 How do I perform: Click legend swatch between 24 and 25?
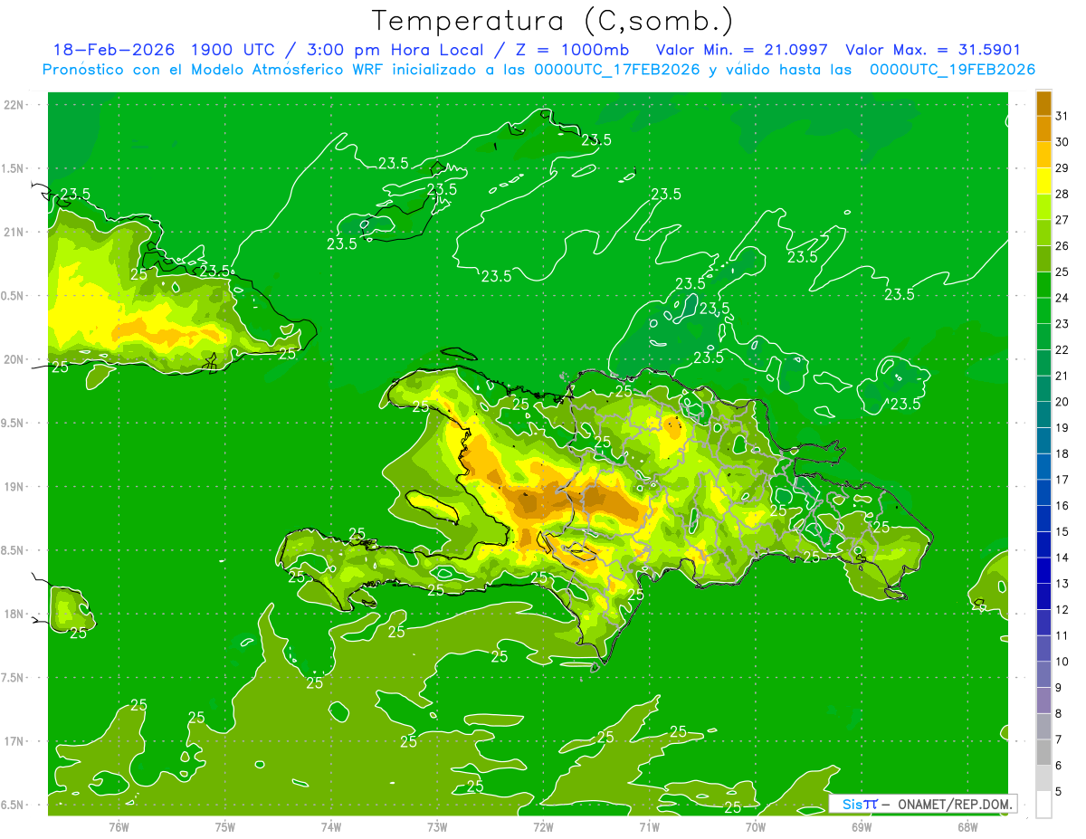[1043, 284]
